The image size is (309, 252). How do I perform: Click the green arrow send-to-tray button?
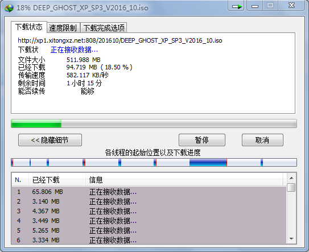coord(236,6)
